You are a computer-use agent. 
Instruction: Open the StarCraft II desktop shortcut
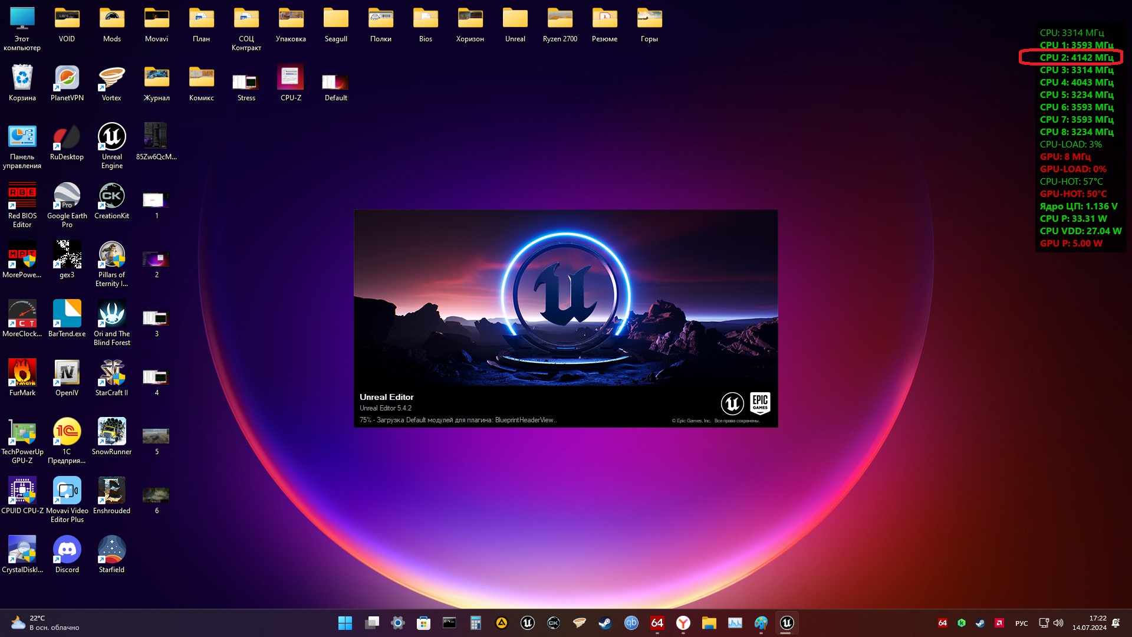click(111, 373)
